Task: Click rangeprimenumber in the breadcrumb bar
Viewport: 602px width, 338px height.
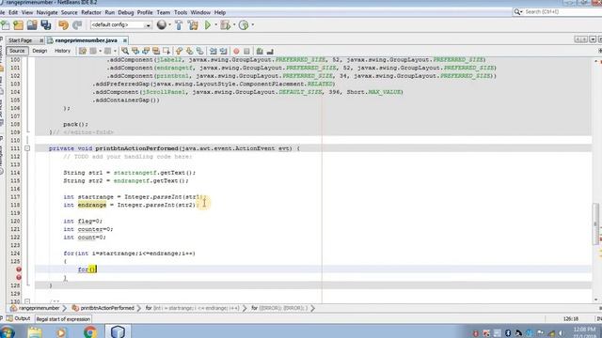Action: [39, 308]
